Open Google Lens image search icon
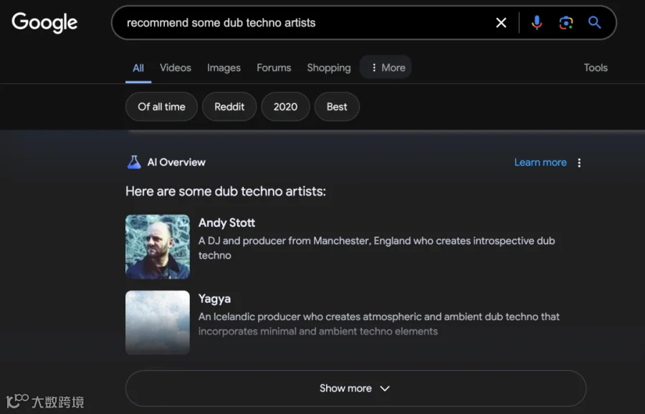The height and width of the screenshot is (414, 645). coord(566,23)
